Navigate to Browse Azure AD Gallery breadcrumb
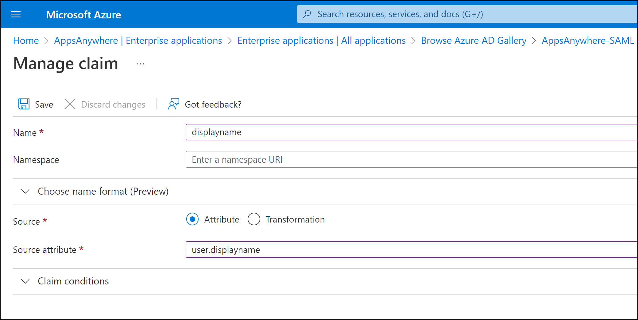The image size is (638, 320). click(474, 40)
